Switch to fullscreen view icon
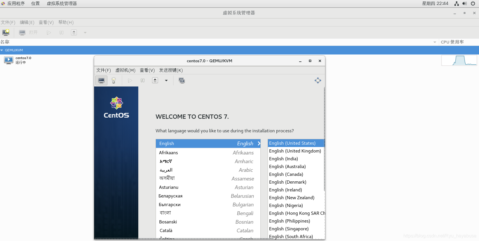This screenshot has width=479, height=241. (x=318, y=80)
